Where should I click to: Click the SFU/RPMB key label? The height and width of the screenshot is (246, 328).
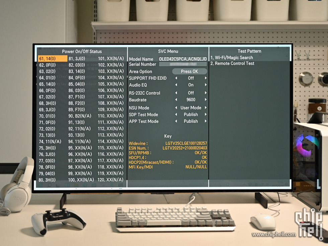[140, 153]
